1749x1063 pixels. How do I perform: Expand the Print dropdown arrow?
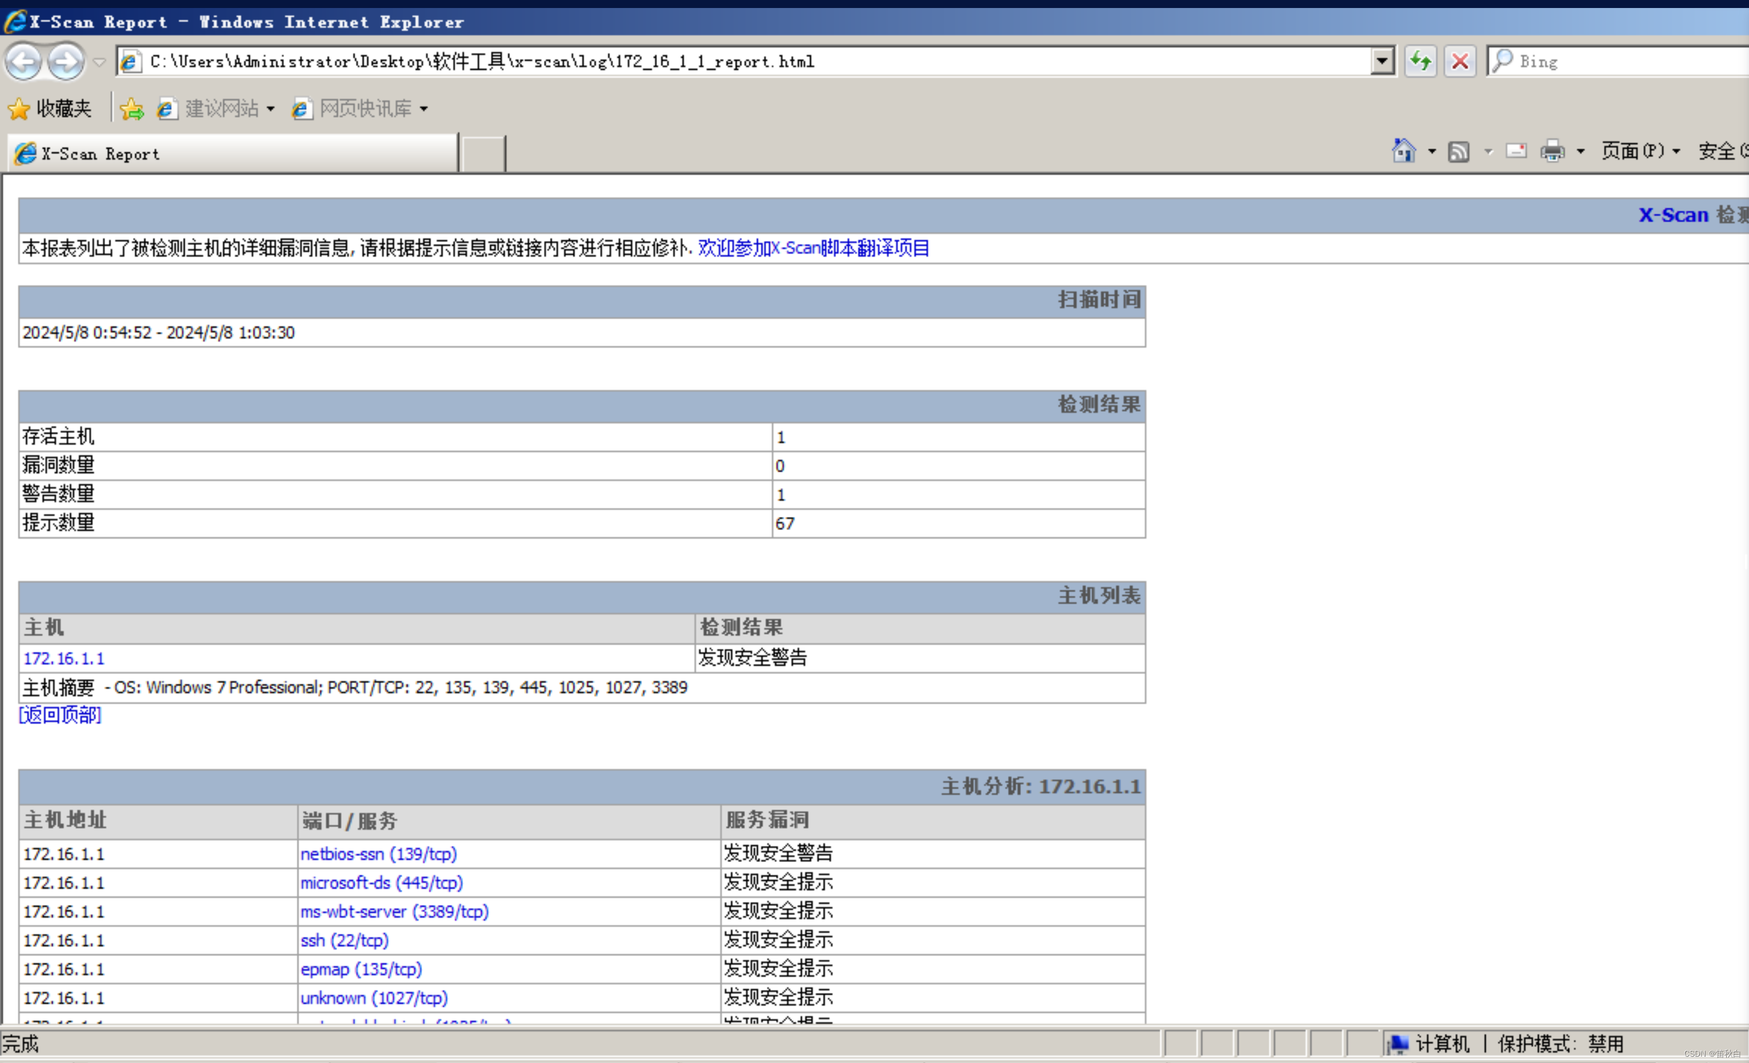tap(1581, 151)
